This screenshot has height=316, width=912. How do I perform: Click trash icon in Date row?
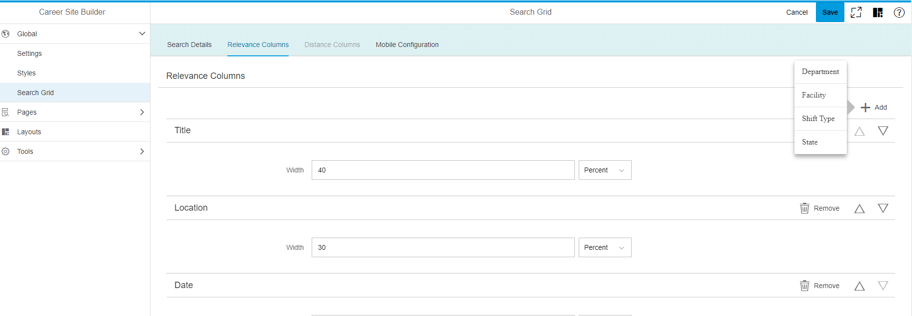click(805, 286)
